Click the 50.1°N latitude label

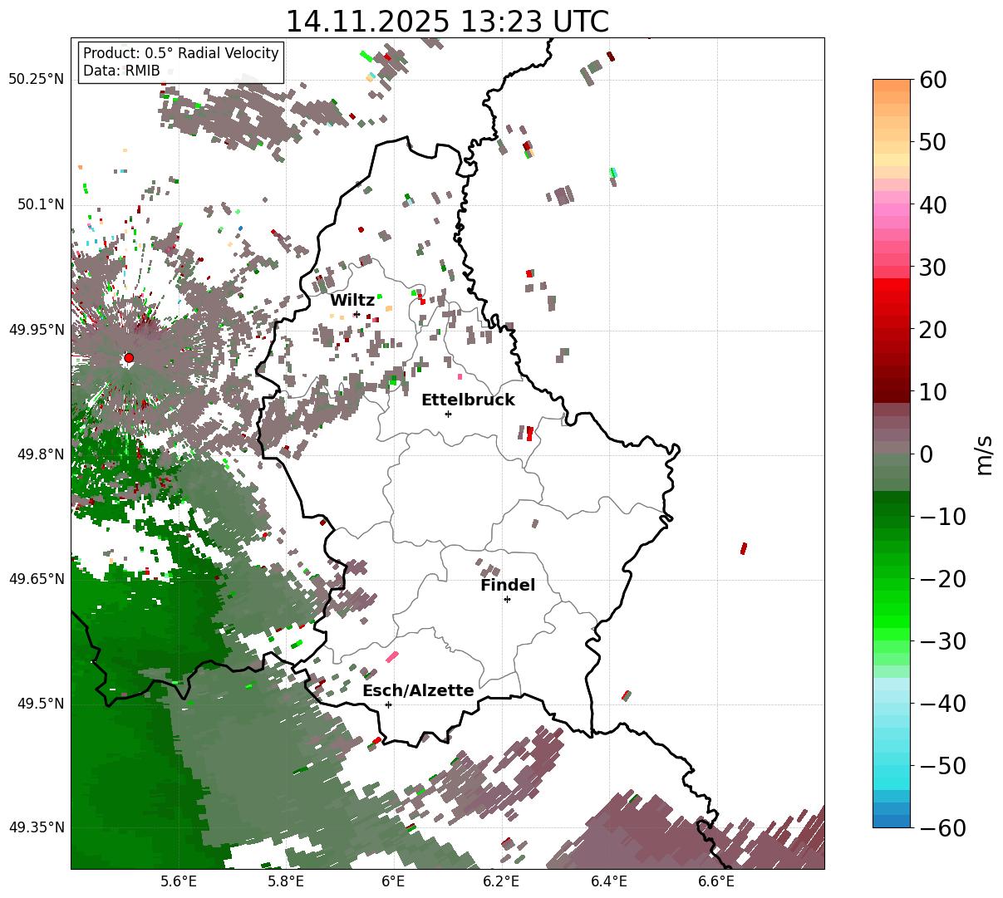tap(40, 204)
